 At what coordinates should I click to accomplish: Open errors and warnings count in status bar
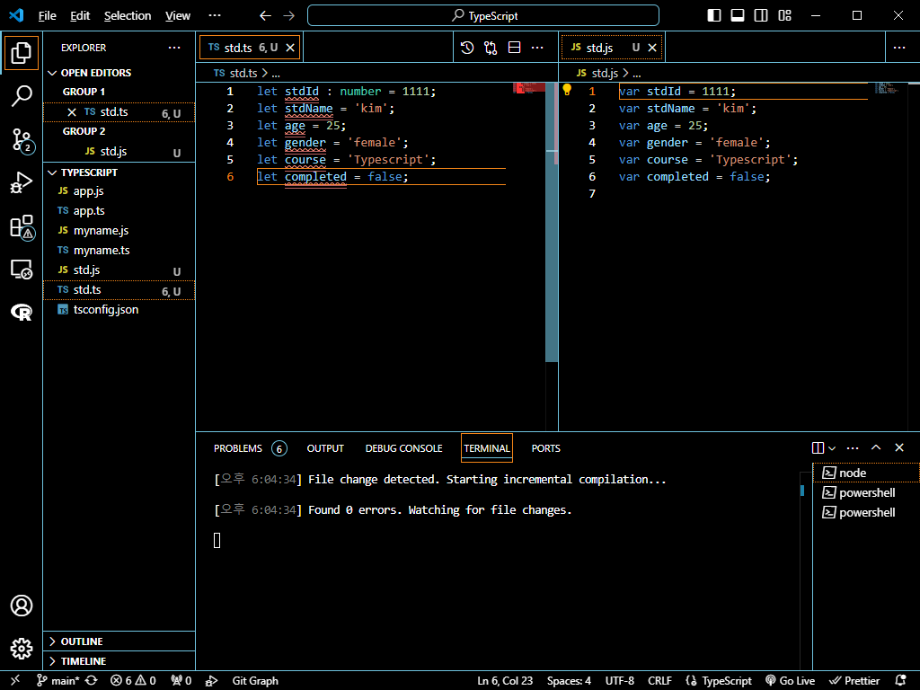coord(133,680)
